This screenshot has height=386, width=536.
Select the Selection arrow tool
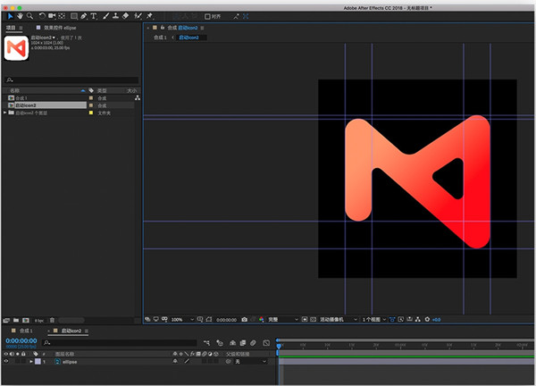pyautogui.click(x=10, y=15)
